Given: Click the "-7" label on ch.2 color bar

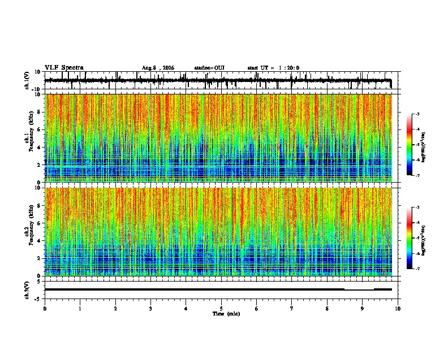Looking at the screenshot, I should (x=417, y=269).
